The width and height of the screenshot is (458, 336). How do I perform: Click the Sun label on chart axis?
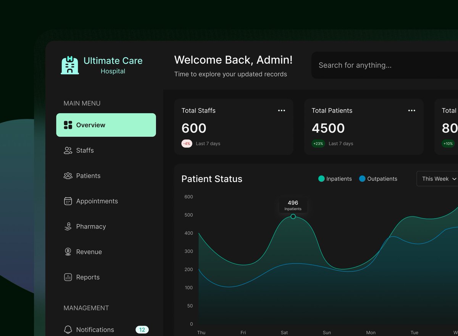tap(327, 333)
